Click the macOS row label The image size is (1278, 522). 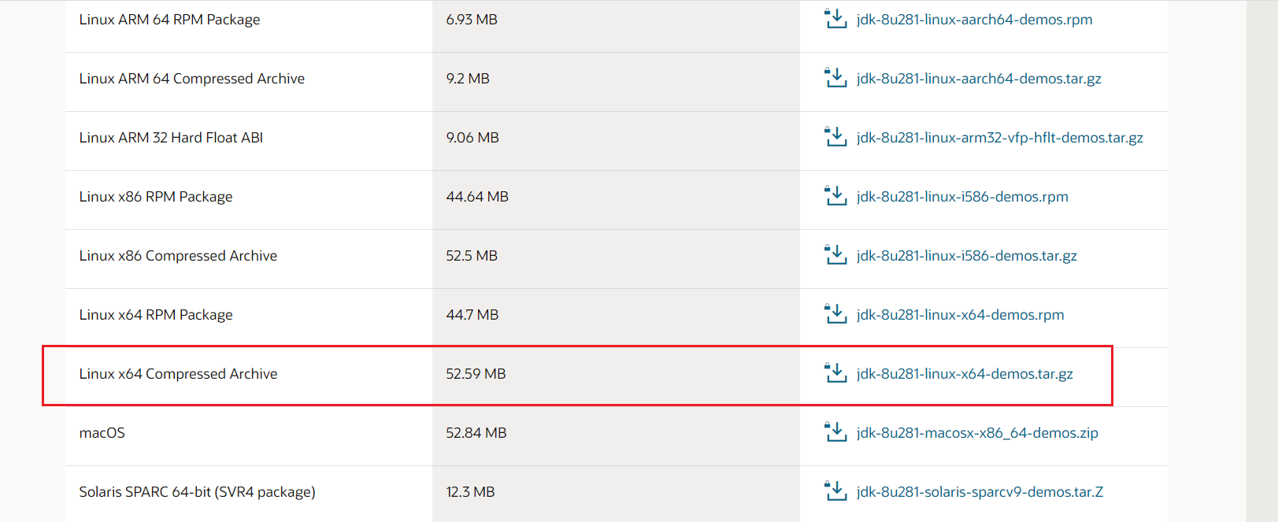(x=102, y=433)
